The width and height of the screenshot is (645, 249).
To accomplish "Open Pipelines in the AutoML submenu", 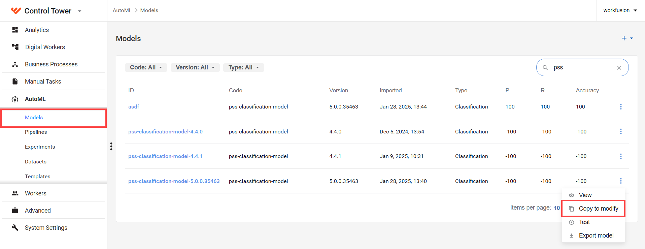I will pos(36,132).
